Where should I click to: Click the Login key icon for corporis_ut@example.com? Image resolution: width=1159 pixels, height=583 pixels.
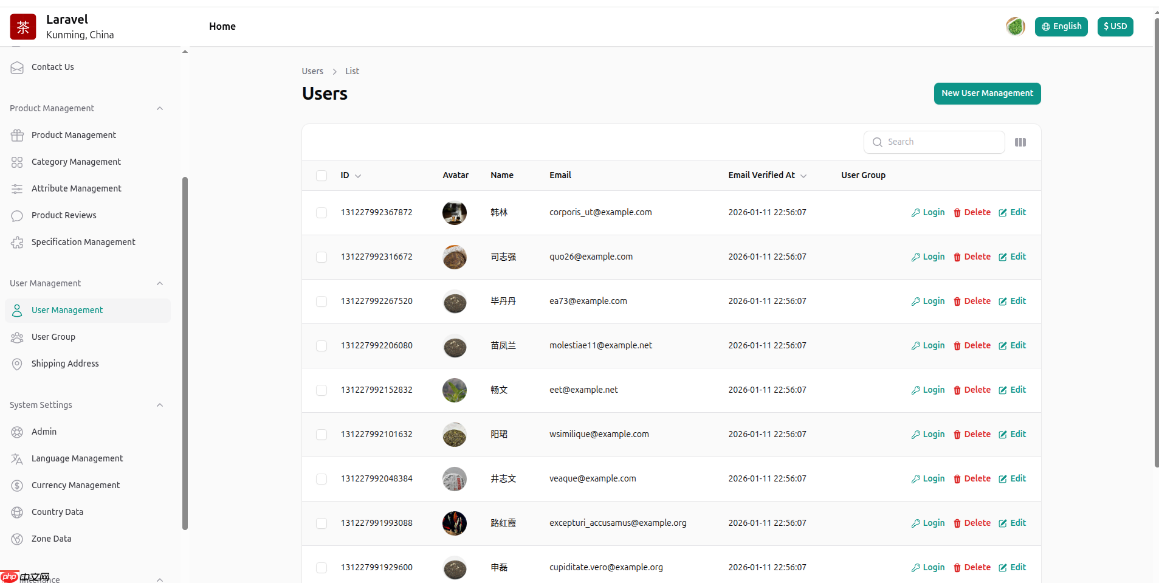click(x=915, y=213)
